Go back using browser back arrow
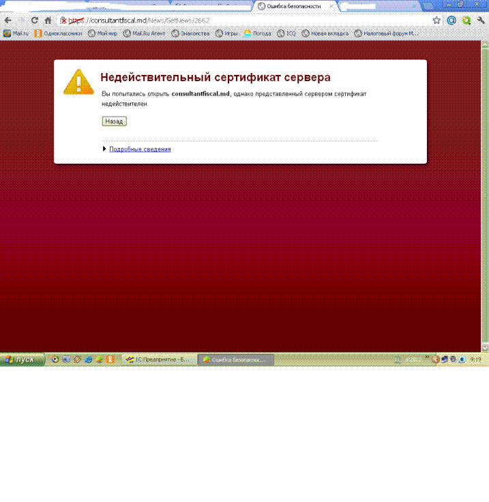489x502 pixels. [x=8, y=20]
